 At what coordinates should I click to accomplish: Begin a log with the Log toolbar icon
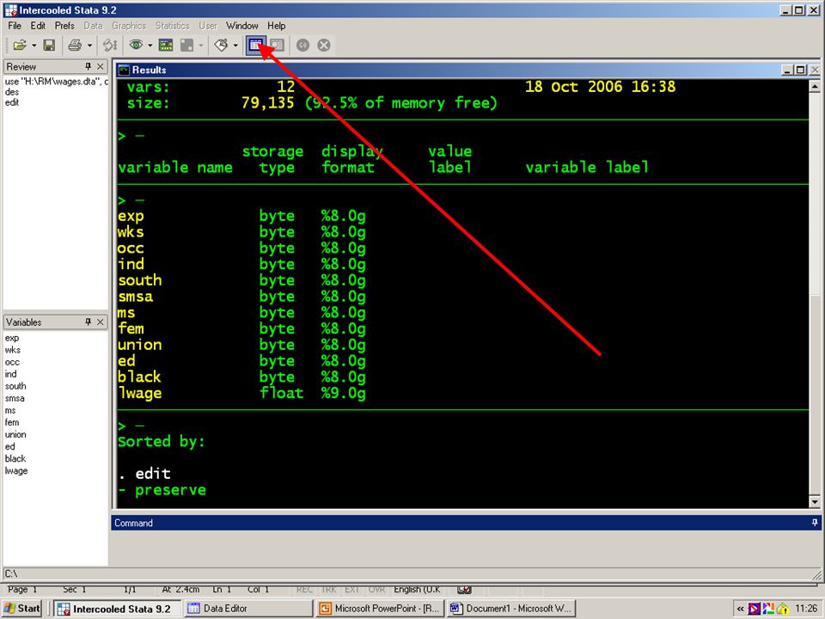pos(109,46)
